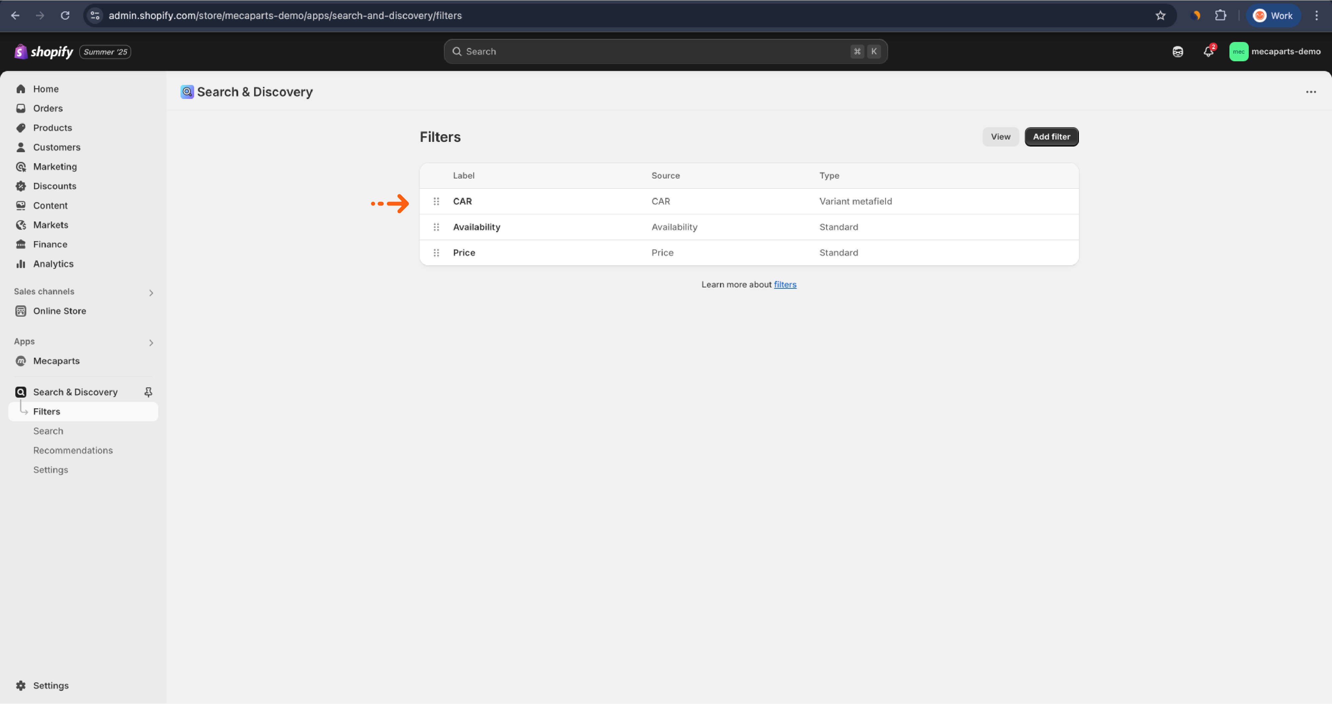Image resolution: width=1332 pixels, height=704 pixels.
Task: Open the three-dot more actions menu
Action: click(x=1310, y=92)
